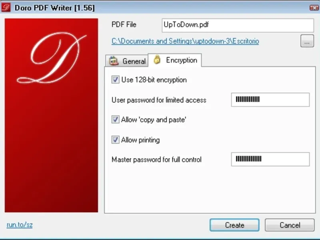320x240 pixels.
Task: Select the Encryption tab label
Action: tap(182, 60)
